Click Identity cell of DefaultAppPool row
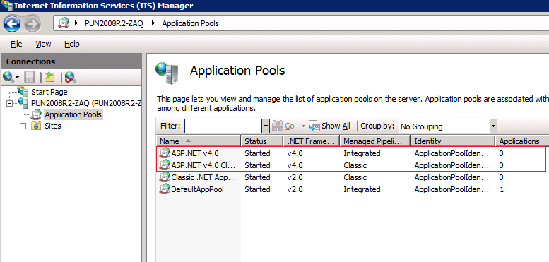 tap(451, 189)
